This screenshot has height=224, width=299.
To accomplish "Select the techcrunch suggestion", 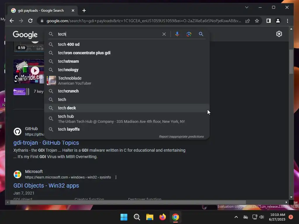I will (x=127, y=91).
